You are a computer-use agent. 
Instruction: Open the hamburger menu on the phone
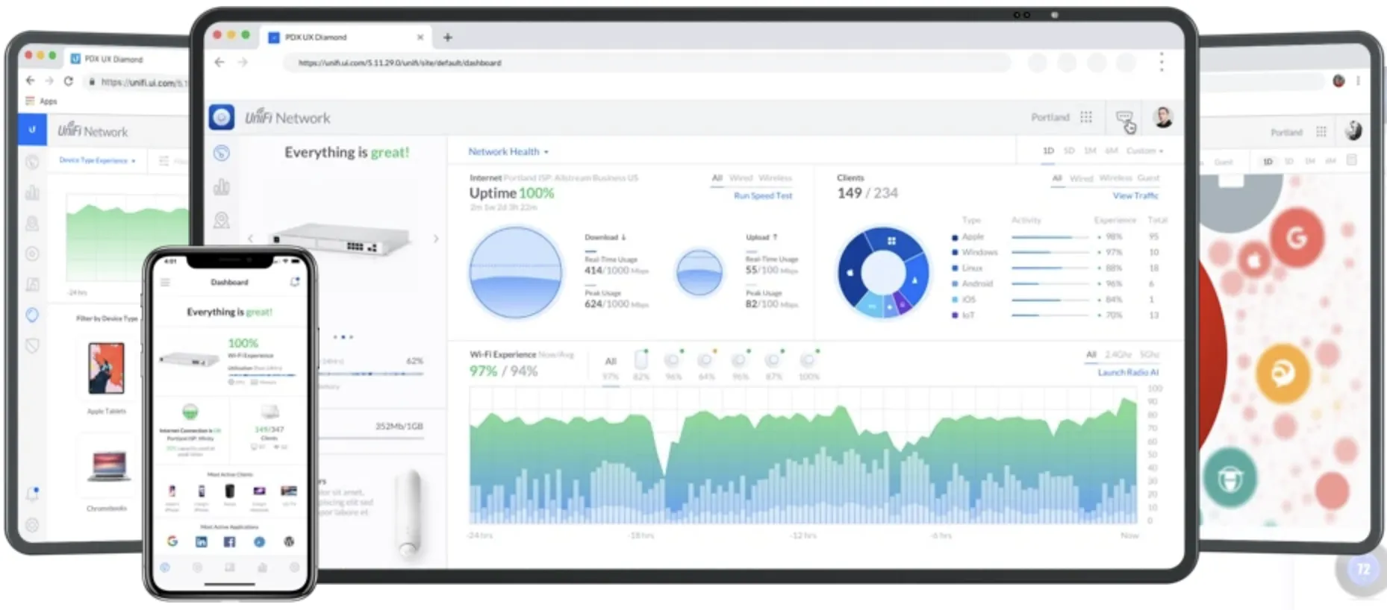[x=165, y=282]
